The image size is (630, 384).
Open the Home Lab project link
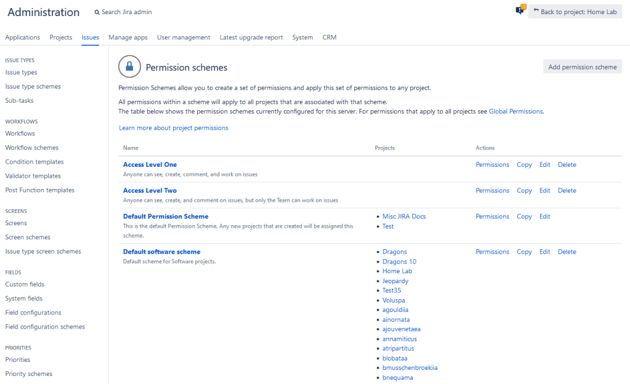coord(397,271)
